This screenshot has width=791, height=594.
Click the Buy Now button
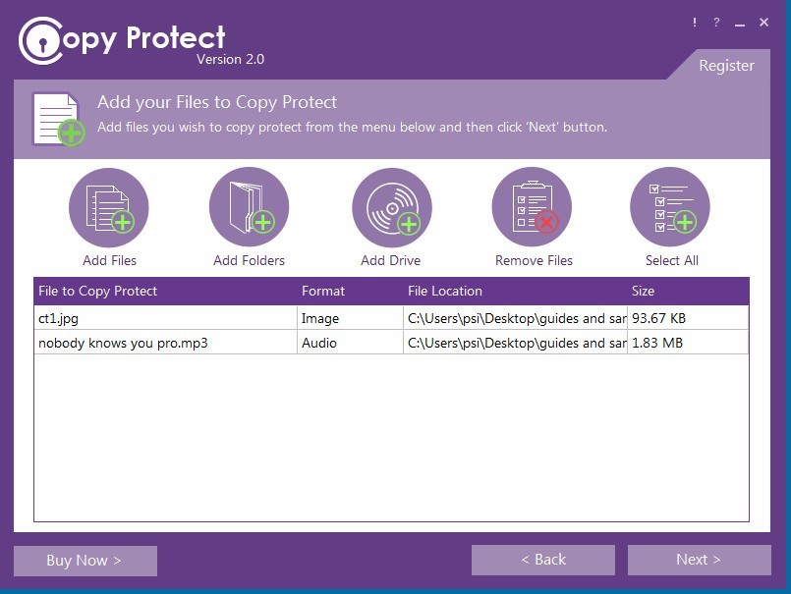click(85, 561)
